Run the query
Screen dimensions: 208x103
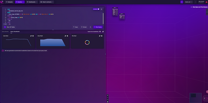pos(98,27)
